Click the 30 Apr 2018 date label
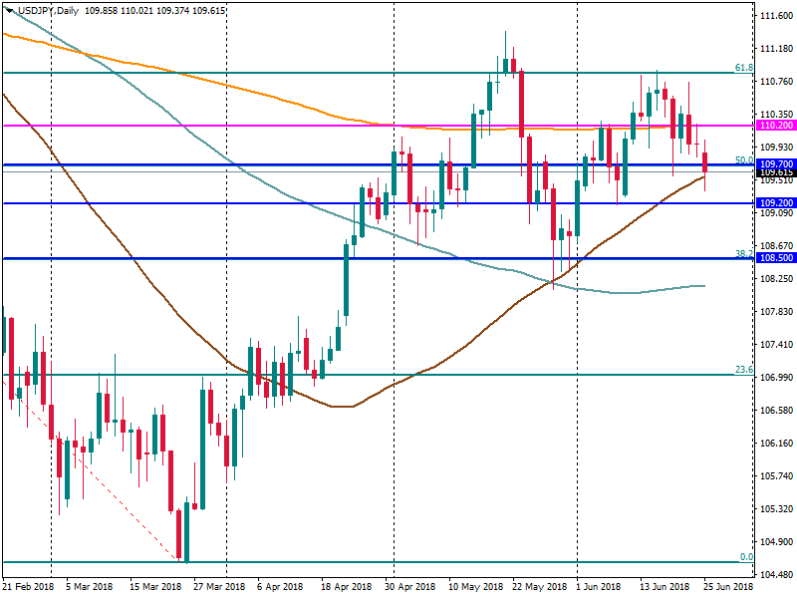This screenshot has width=797, height=598. point(410,587)
